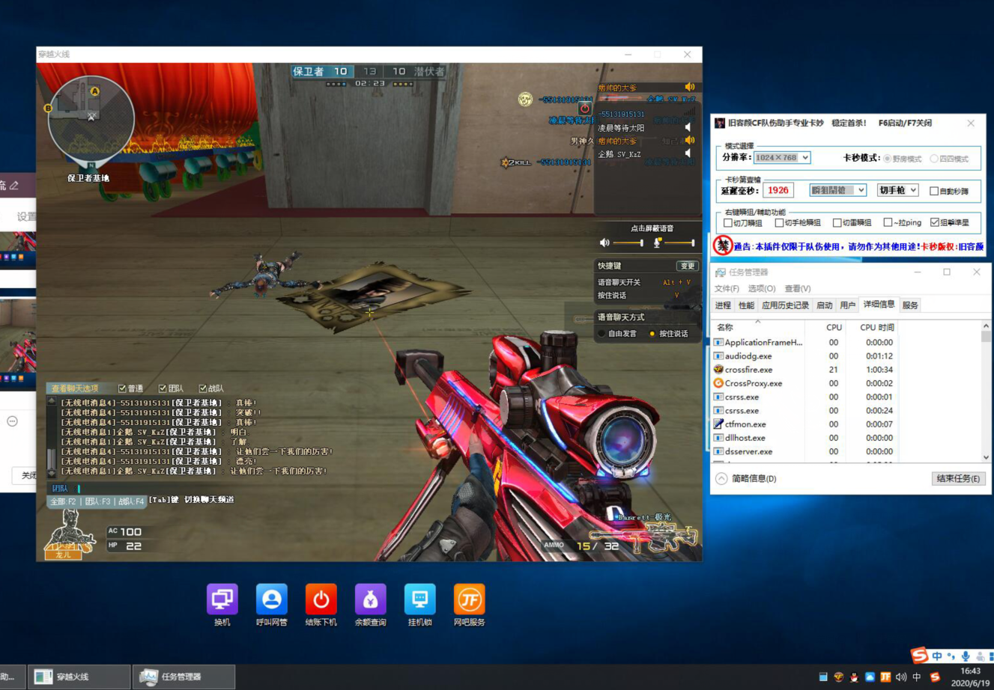Toggle the 团队 chat filter checkbox
The image size is (994, 690).
[x=163, y=388]
